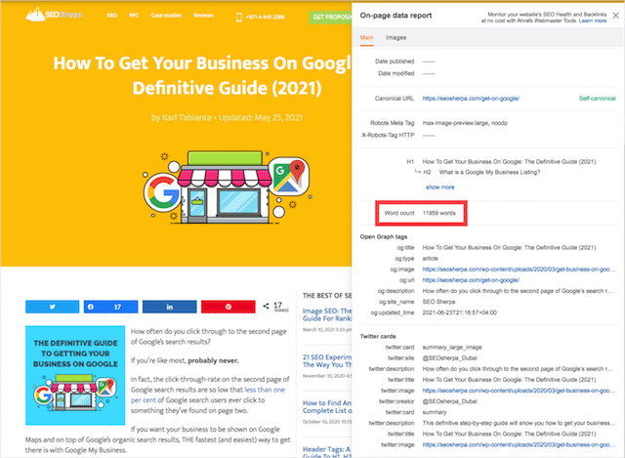Click the total shares icon
625x458 pixels.
coord(266,306)
